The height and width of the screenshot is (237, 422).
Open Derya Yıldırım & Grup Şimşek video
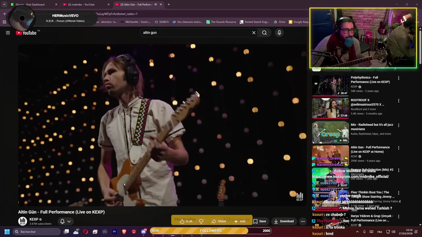[372, 218]
